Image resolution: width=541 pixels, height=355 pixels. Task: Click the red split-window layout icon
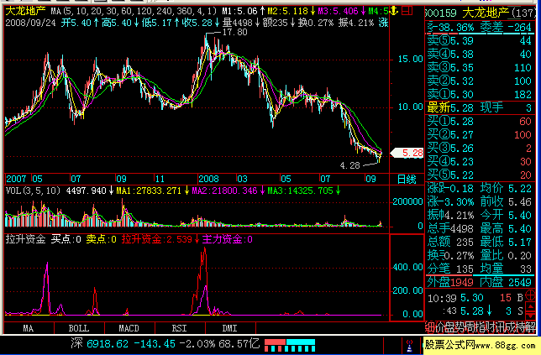tap(407, 11)
